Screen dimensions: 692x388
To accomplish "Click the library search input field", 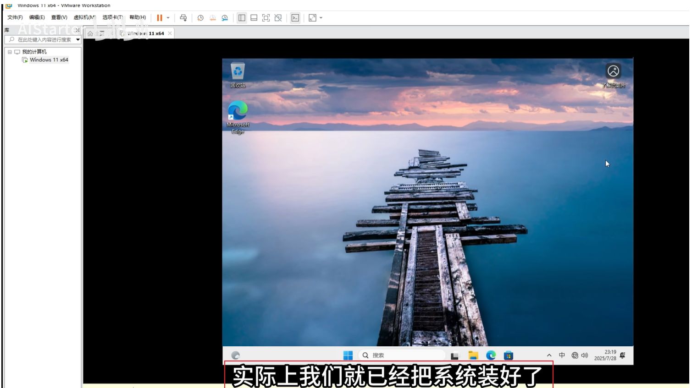I will tap(44, 40).
